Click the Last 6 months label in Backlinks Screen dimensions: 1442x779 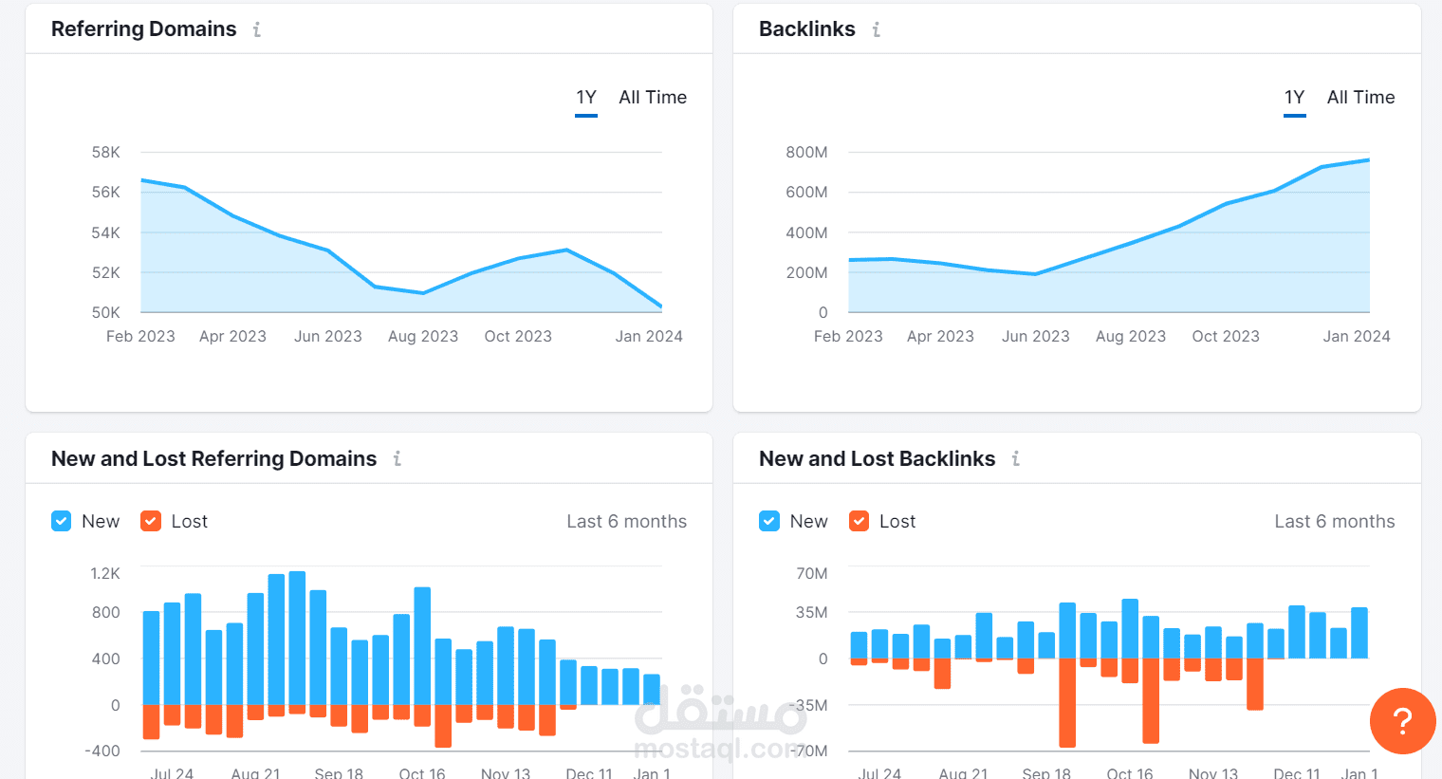tap(1335, 521)
